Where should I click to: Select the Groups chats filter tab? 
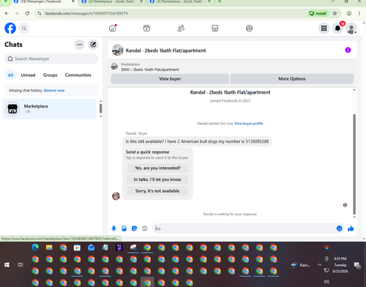[x=50, y=75]
